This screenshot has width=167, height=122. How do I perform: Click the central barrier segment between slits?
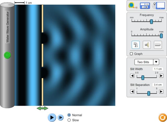(42, 55)
